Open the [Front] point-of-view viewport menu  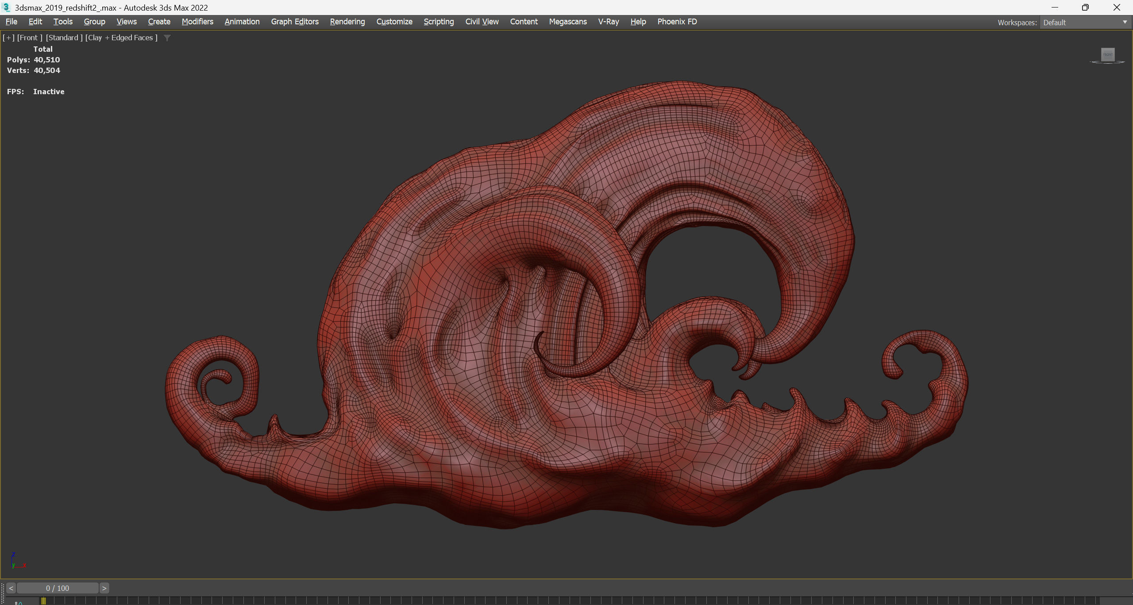tap(30, 38)
